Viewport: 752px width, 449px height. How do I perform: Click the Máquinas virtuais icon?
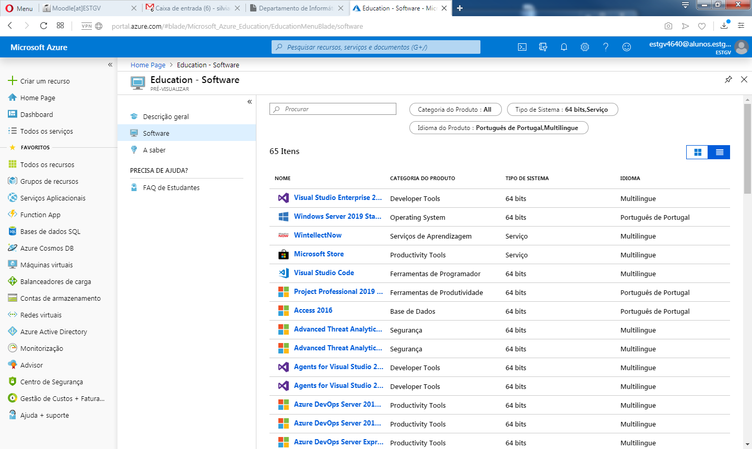click(x=13, y=265)
